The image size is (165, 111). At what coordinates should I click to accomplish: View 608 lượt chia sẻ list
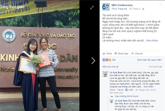click(x=110, y=67)
